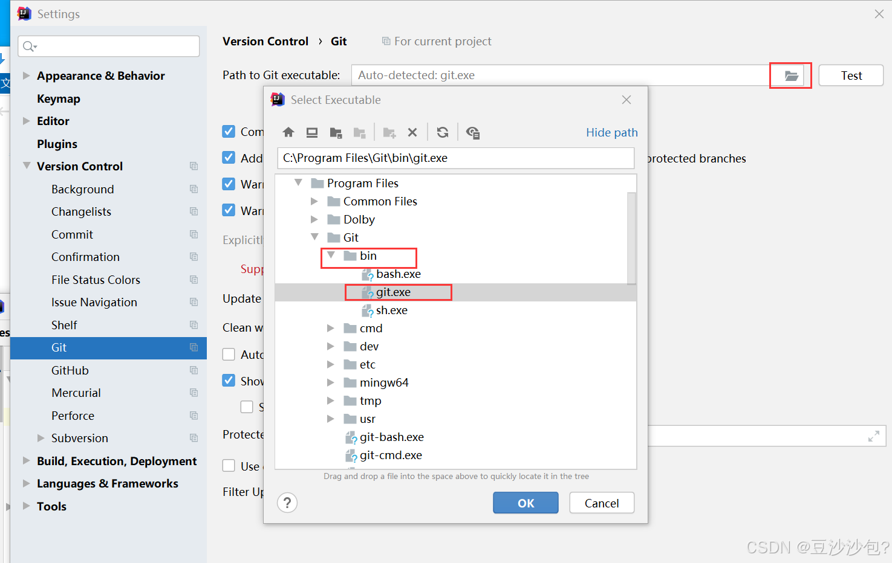Click the git-bash.exe file icon
Screen dimensions: 892x563
(351, 437)
